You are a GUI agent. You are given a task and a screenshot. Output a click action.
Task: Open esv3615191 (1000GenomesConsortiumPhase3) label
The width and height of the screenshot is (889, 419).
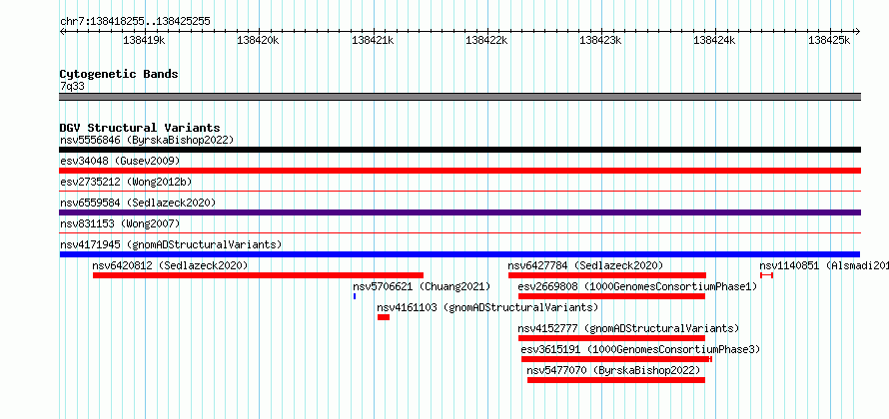[x=640, y=349]
